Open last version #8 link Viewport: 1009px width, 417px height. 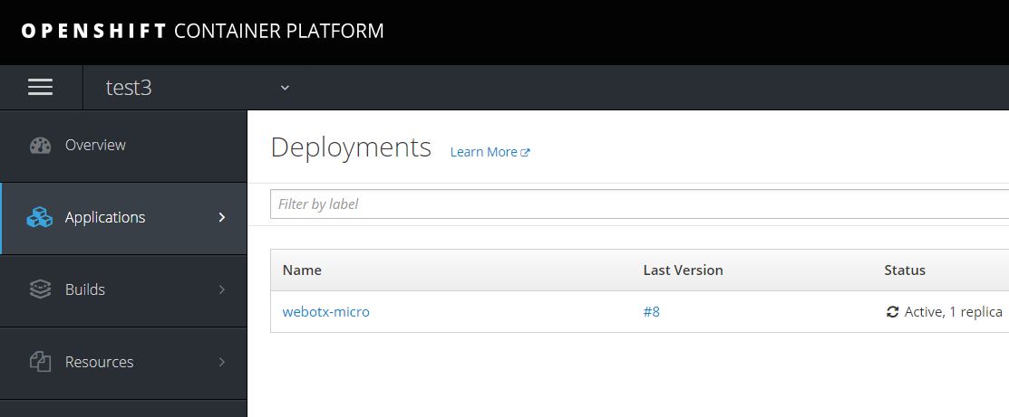click(x=651, y=312)
